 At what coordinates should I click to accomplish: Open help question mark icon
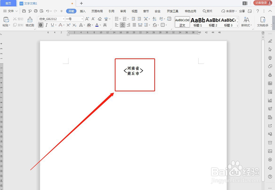258,11
